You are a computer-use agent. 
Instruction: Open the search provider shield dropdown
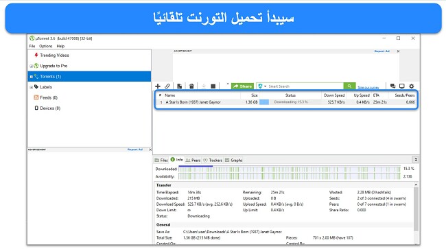(262, 86)
